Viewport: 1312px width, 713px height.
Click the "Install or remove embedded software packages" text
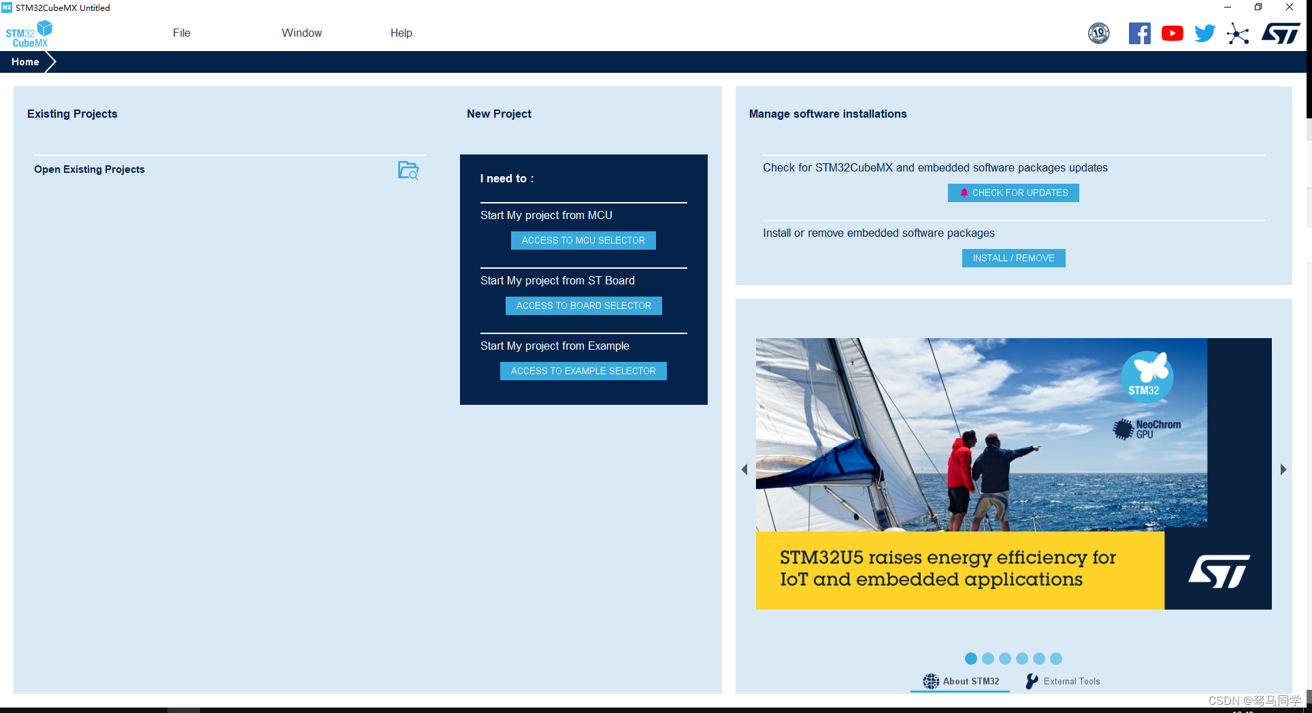tap(879, 233)
